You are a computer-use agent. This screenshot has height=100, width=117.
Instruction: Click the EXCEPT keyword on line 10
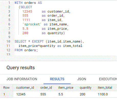[x=38, y=42]
